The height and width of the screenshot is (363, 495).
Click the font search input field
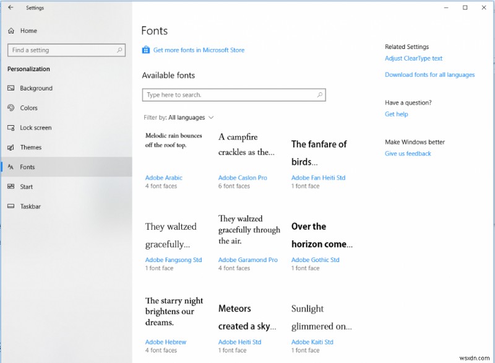[x=229, y=95]
